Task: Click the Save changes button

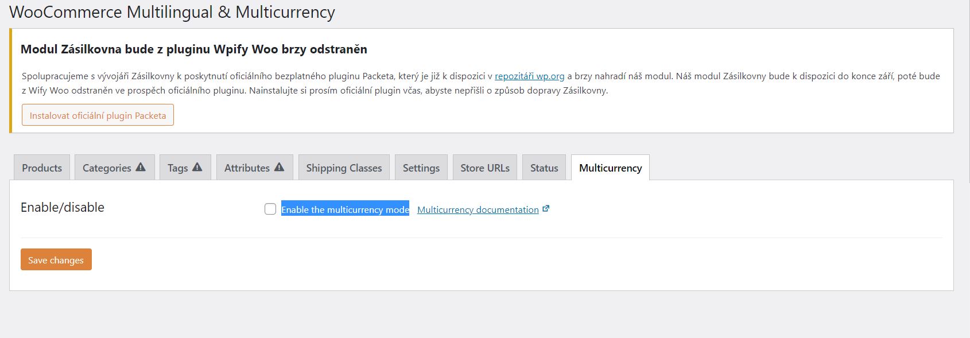Action: [56, 259]
